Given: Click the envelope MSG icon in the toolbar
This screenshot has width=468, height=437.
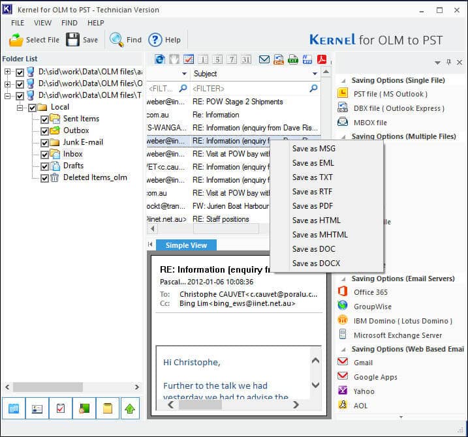Looking at the screenshot, I should (x=264, y=59).
